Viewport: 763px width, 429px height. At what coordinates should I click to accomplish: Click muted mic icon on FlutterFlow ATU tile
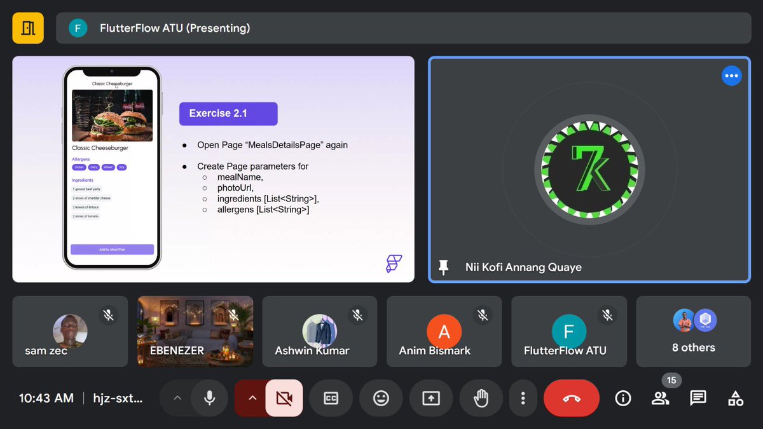(607, 315)
